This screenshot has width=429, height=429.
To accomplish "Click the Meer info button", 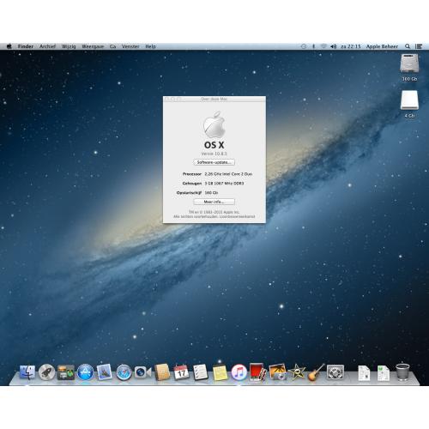I will coord(214,202).
